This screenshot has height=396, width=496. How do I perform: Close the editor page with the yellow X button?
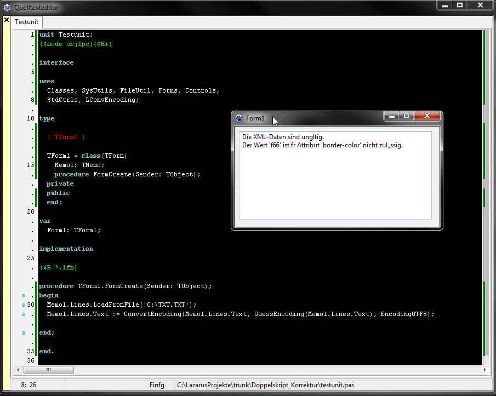point(7,20)
